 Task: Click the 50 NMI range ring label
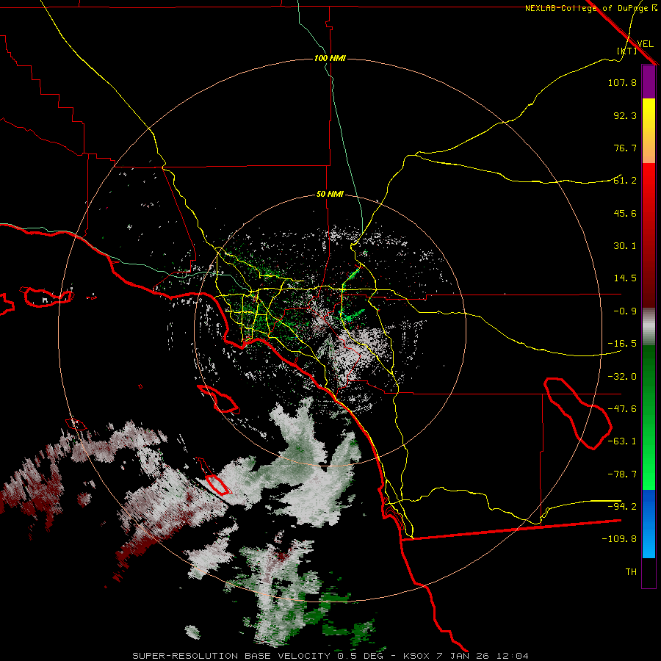(x=330, y=195)
